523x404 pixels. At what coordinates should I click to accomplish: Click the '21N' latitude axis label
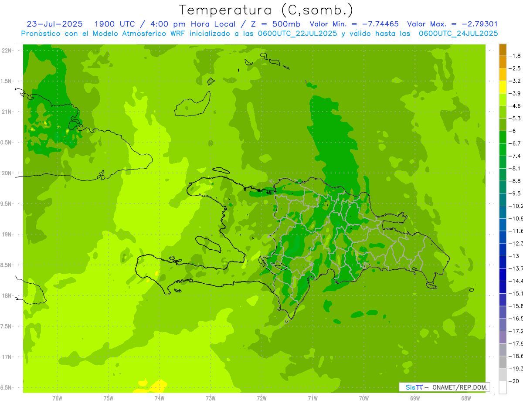(7, 112)
